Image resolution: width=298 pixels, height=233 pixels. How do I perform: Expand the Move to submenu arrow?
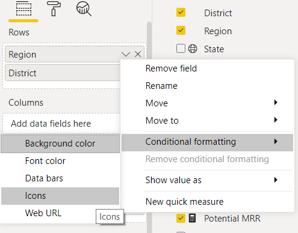[x=276, y=120]
